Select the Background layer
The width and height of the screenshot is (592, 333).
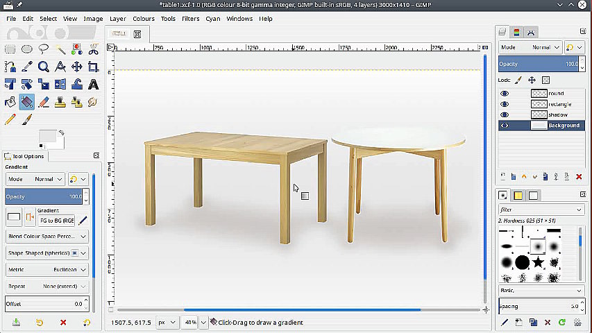click(563, 126)
